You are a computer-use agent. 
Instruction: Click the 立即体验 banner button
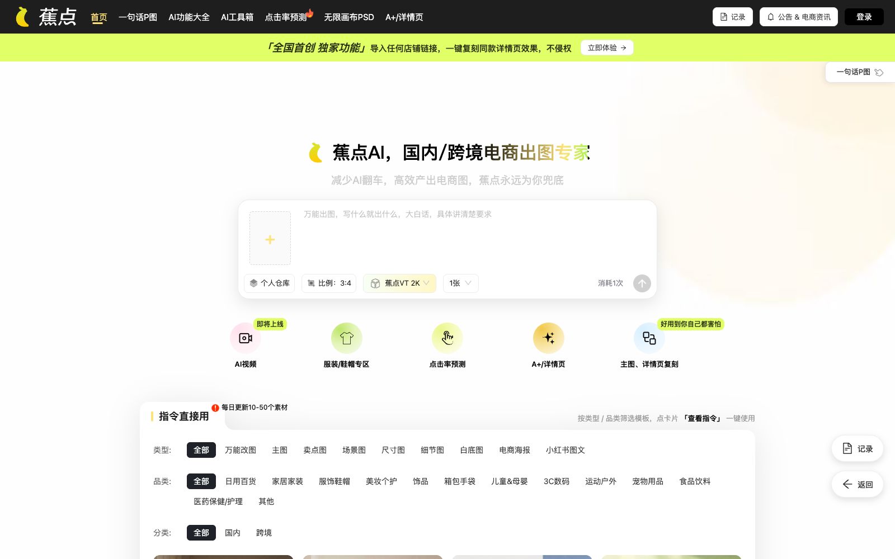coord(607,48)
